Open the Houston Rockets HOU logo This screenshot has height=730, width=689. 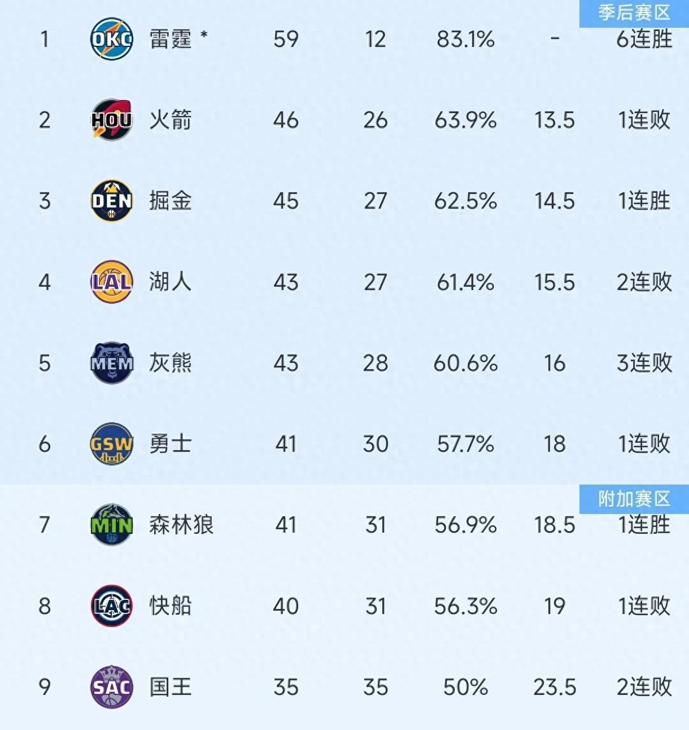[x=112, y=120]
